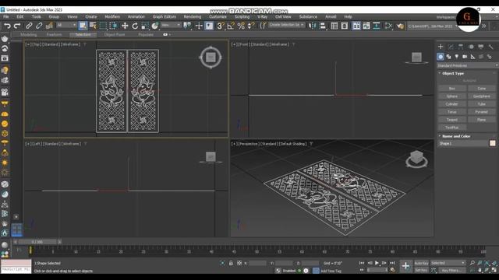Screen dimensions: 499x280
Task: Open the Create panel tab
Action: coord(441,47)
